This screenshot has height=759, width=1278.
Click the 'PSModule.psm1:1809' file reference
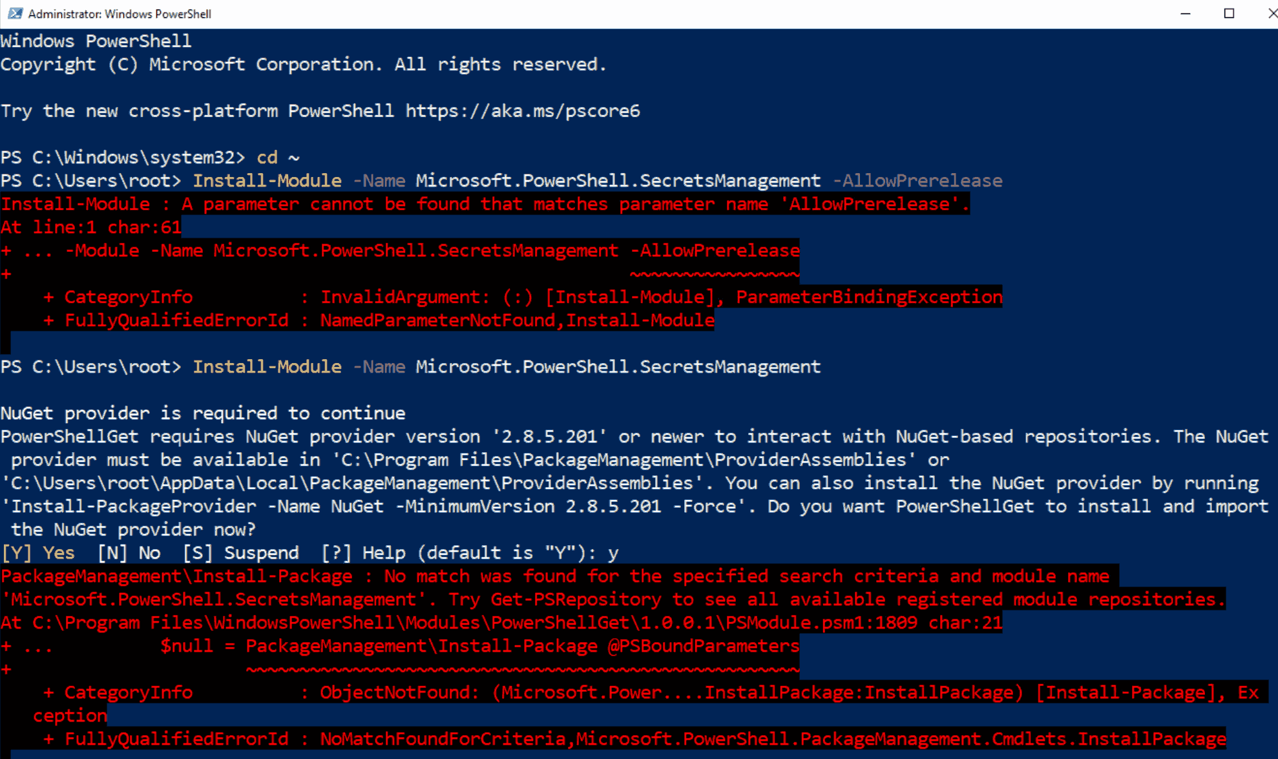821,623
